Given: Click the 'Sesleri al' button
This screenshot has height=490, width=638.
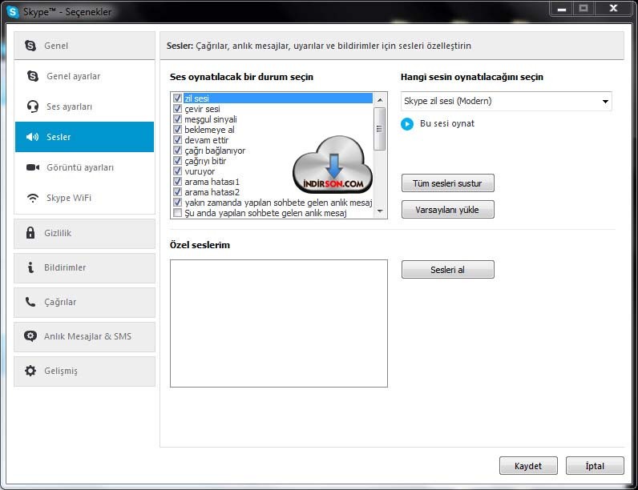Looking at the screenshot, I should coord(447,269).
